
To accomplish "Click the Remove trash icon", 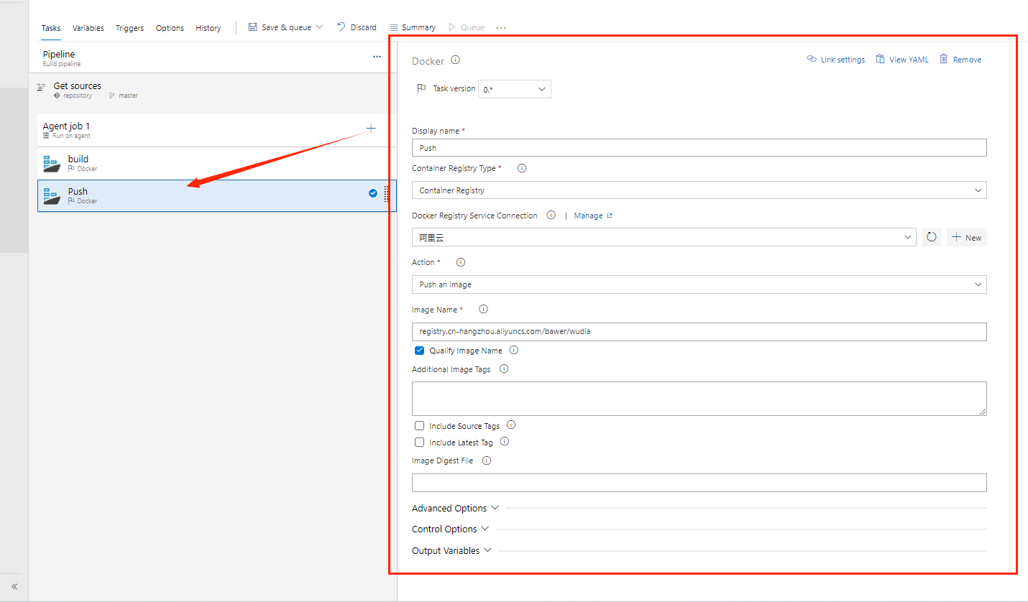I will [x=944, y=59].
